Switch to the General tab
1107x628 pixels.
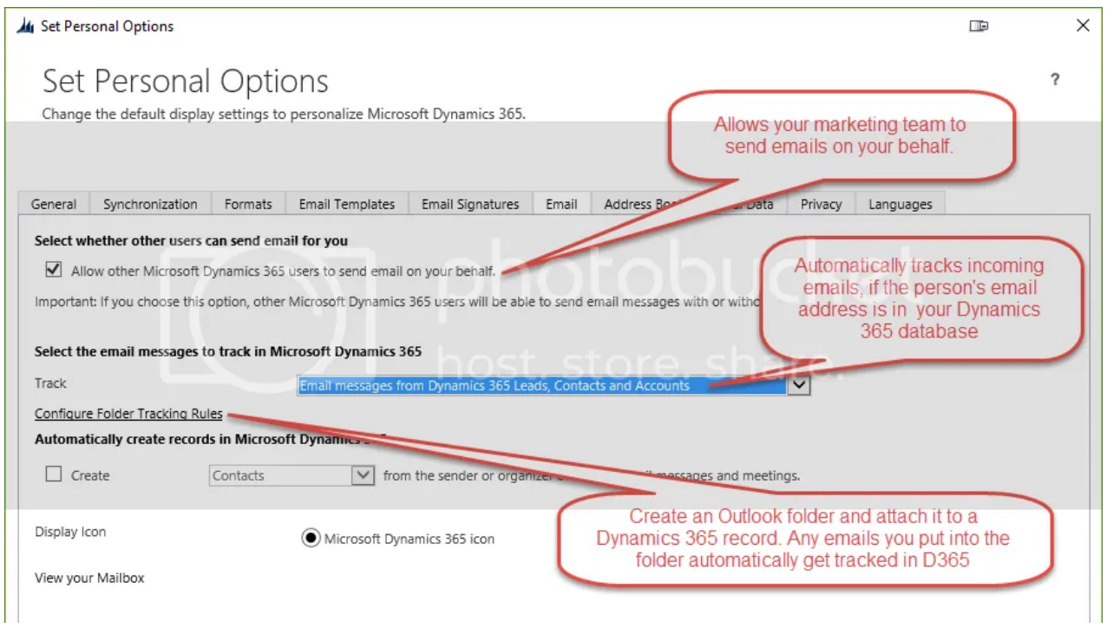(54, 205)
